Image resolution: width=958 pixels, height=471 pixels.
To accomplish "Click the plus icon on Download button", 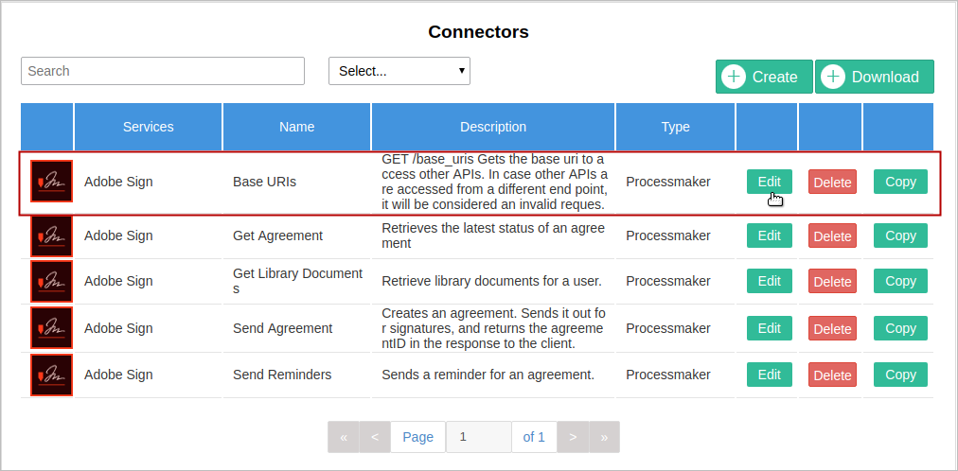I will (x=833, y=78).
